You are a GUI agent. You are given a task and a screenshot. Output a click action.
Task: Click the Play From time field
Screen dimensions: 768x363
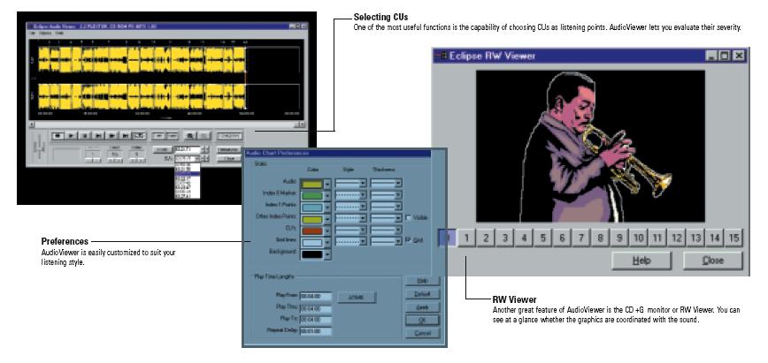[x=317, y=297]
